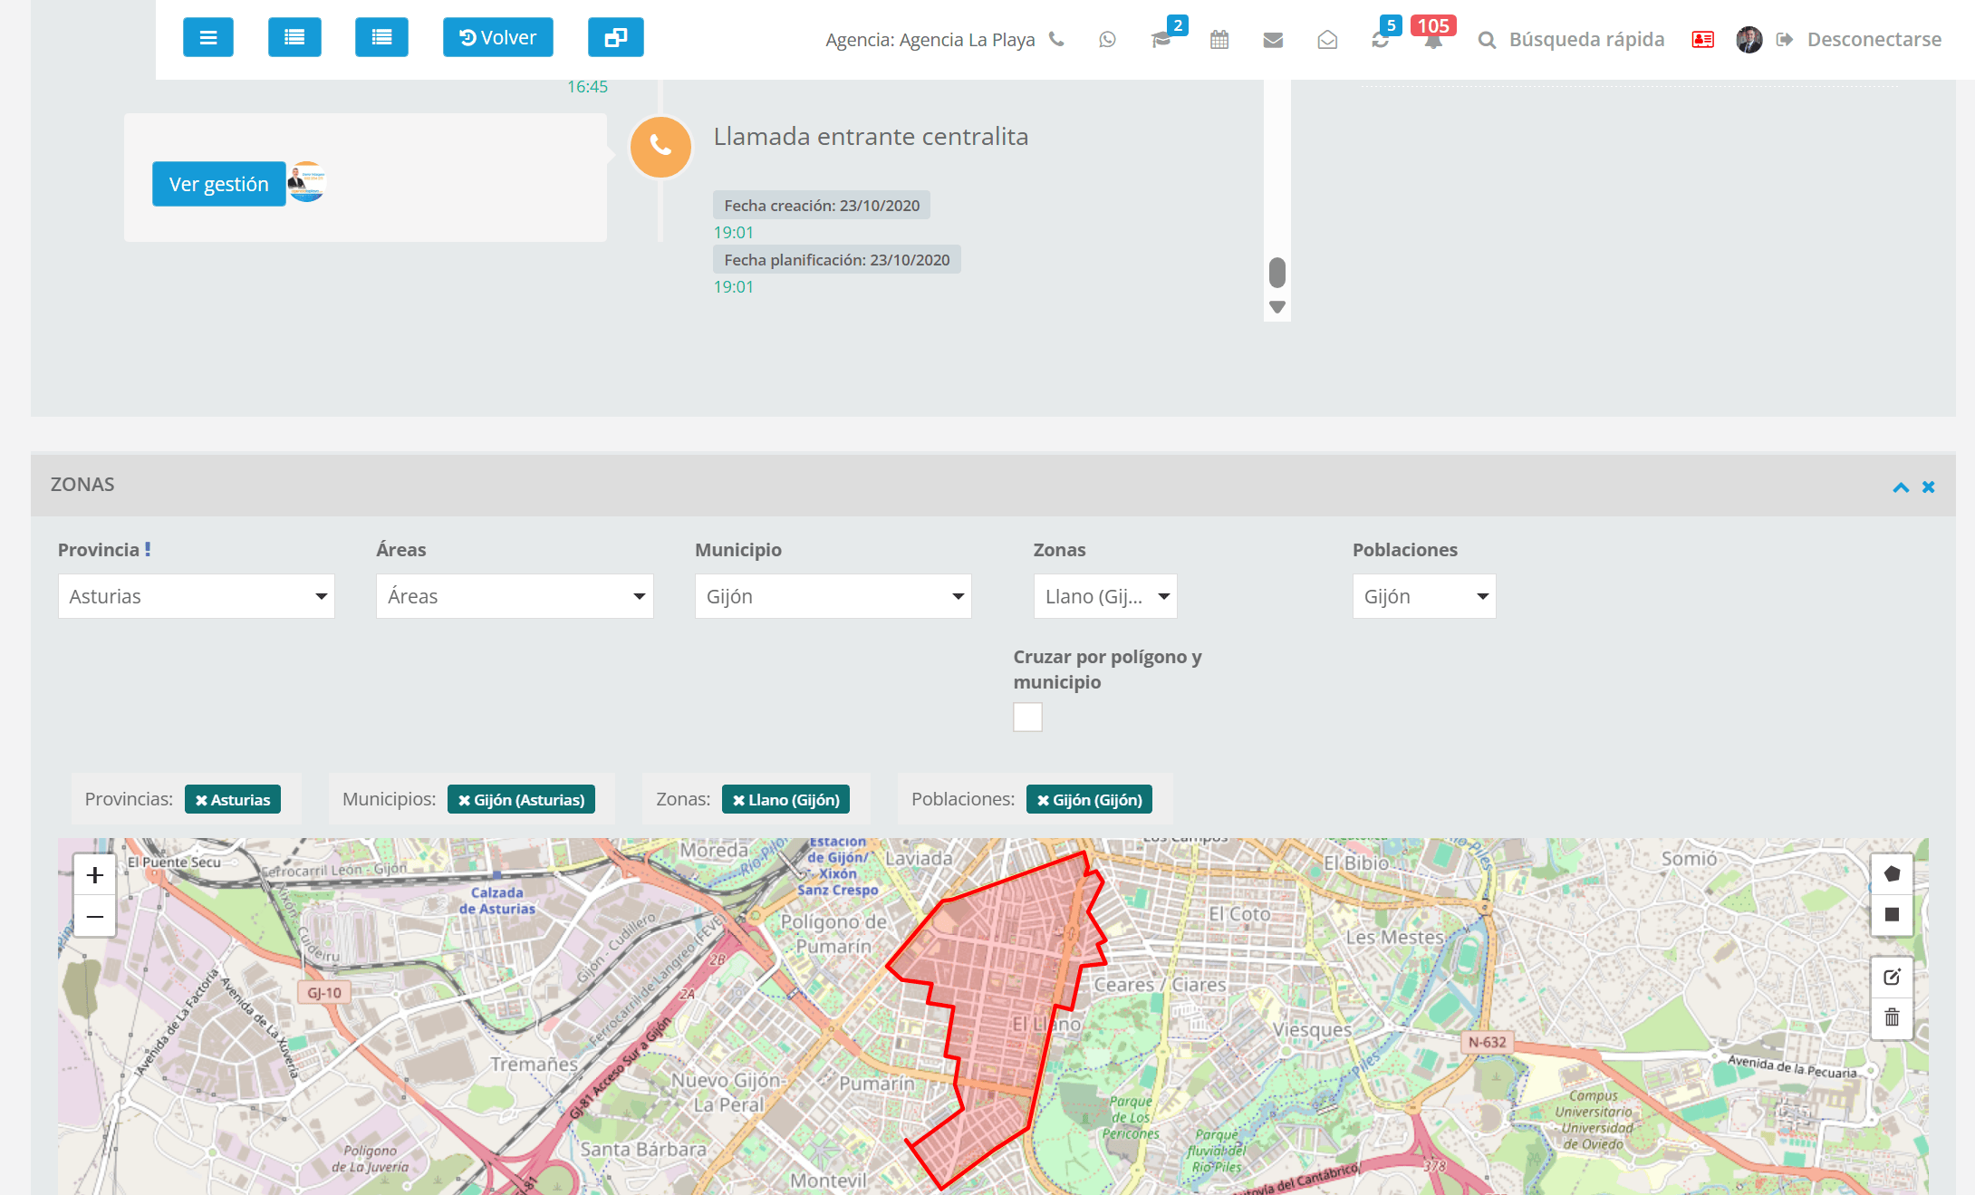The width and height of the screenshot is (1975, 1195).
Task: Open the Provincia dropdown showing Asturias
Action: (x=196, y=596)
